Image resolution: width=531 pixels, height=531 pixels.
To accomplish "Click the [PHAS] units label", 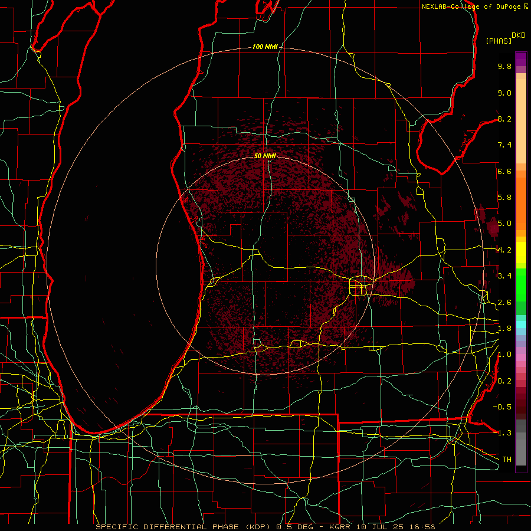I will pyautogui.click(x=499, y=41).
